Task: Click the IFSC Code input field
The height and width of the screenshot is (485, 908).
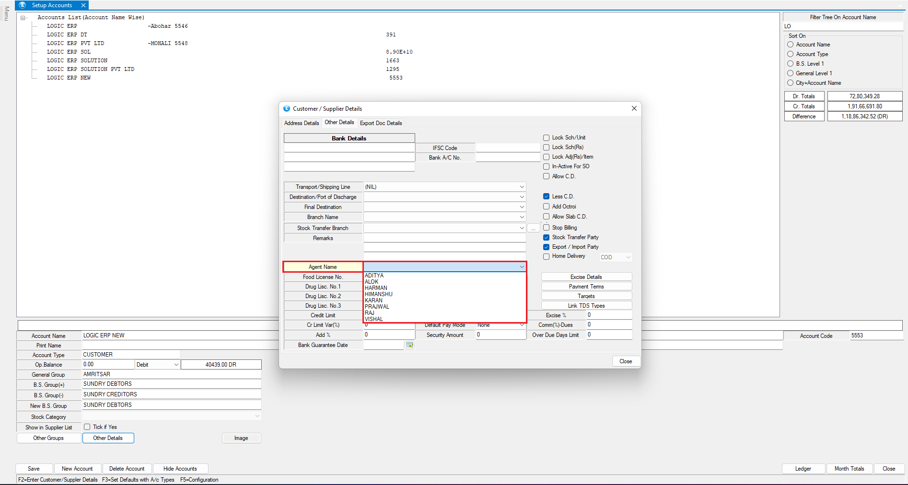Action: pos(507,148)
